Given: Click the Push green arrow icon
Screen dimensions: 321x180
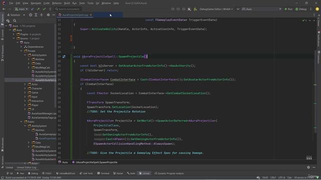Looking at the screenshot, I should coord(38,9).
